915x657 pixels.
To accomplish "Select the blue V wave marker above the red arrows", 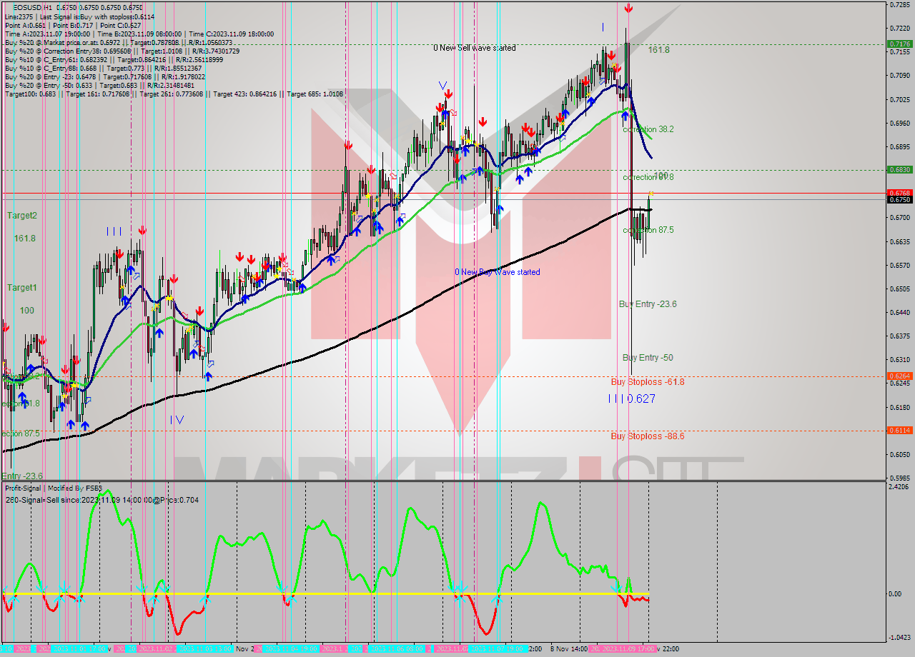I will tap(441, 84).
